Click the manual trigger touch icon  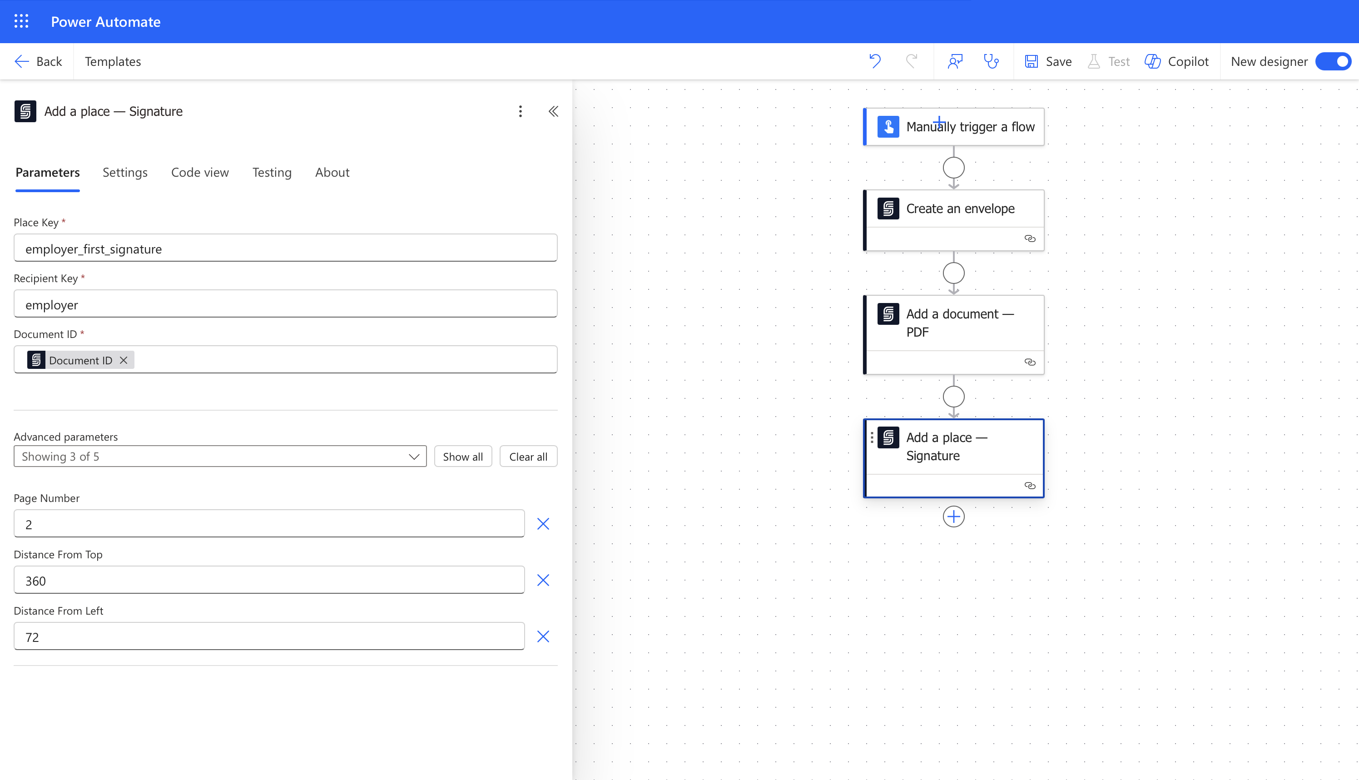[x=888, y=127]
